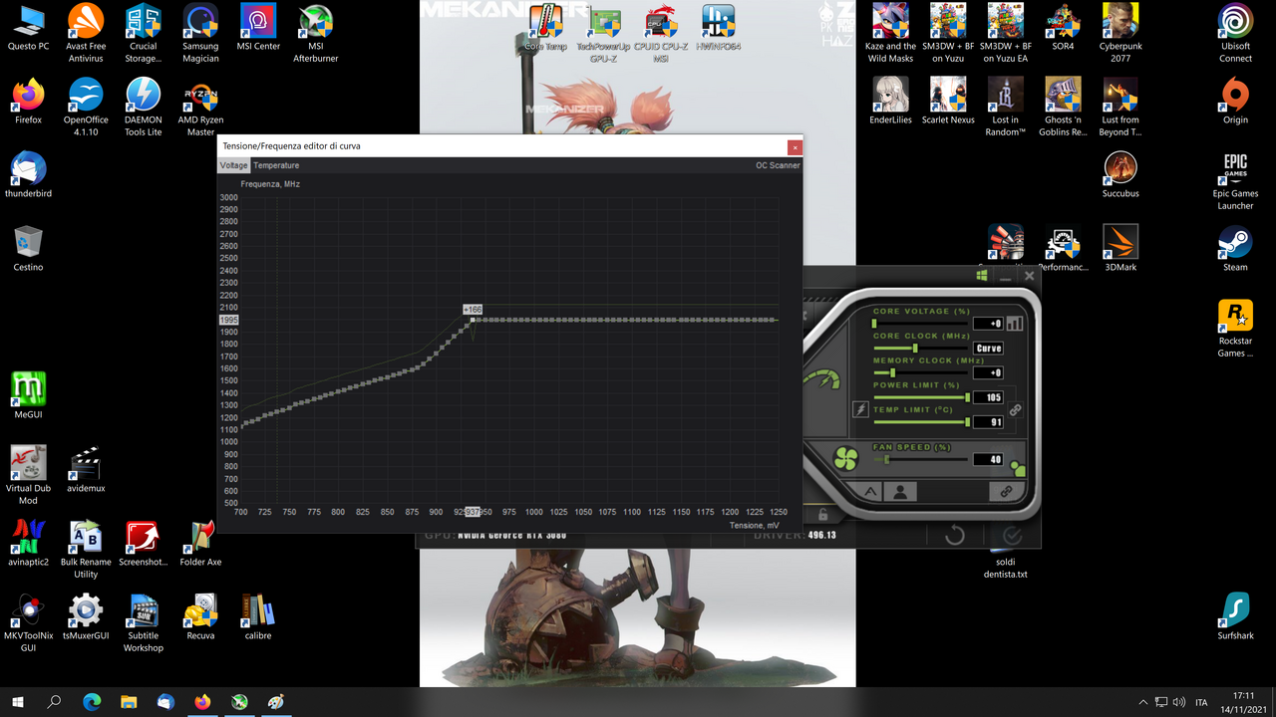1276x717 pixels.
Task: Click the ITA language indicator in tray
Action: click(1201, 702)
